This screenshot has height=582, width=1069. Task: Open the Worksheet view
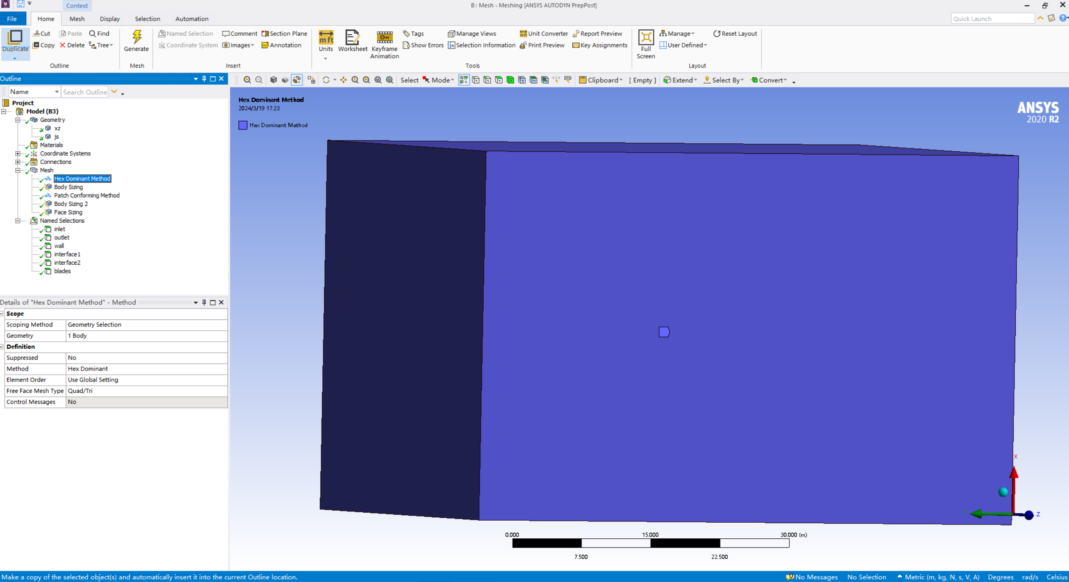(352, 41)
